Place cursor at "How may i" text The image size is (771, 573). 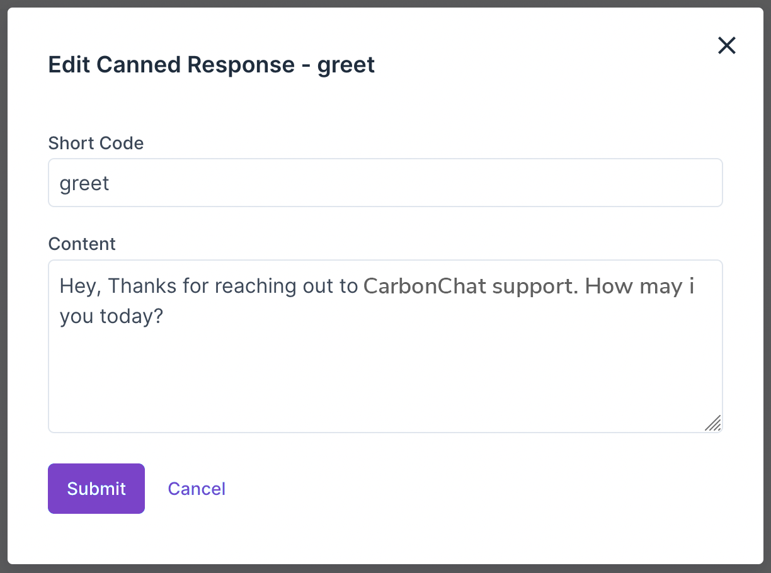coord(639,286)
